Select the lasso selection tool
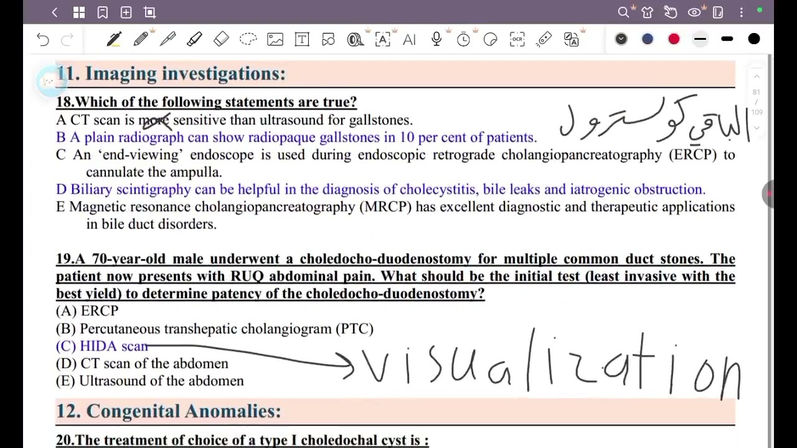Viewport: 797px width, 448px height. [x=248, y=40]
